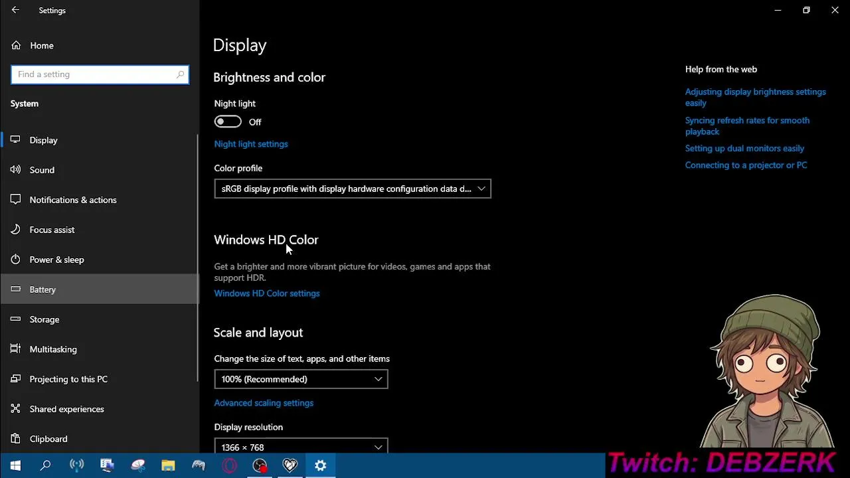Click the Multitasking icon in sidebar
This screenshot has width=850, height=478.
click(x=16, y=349)
